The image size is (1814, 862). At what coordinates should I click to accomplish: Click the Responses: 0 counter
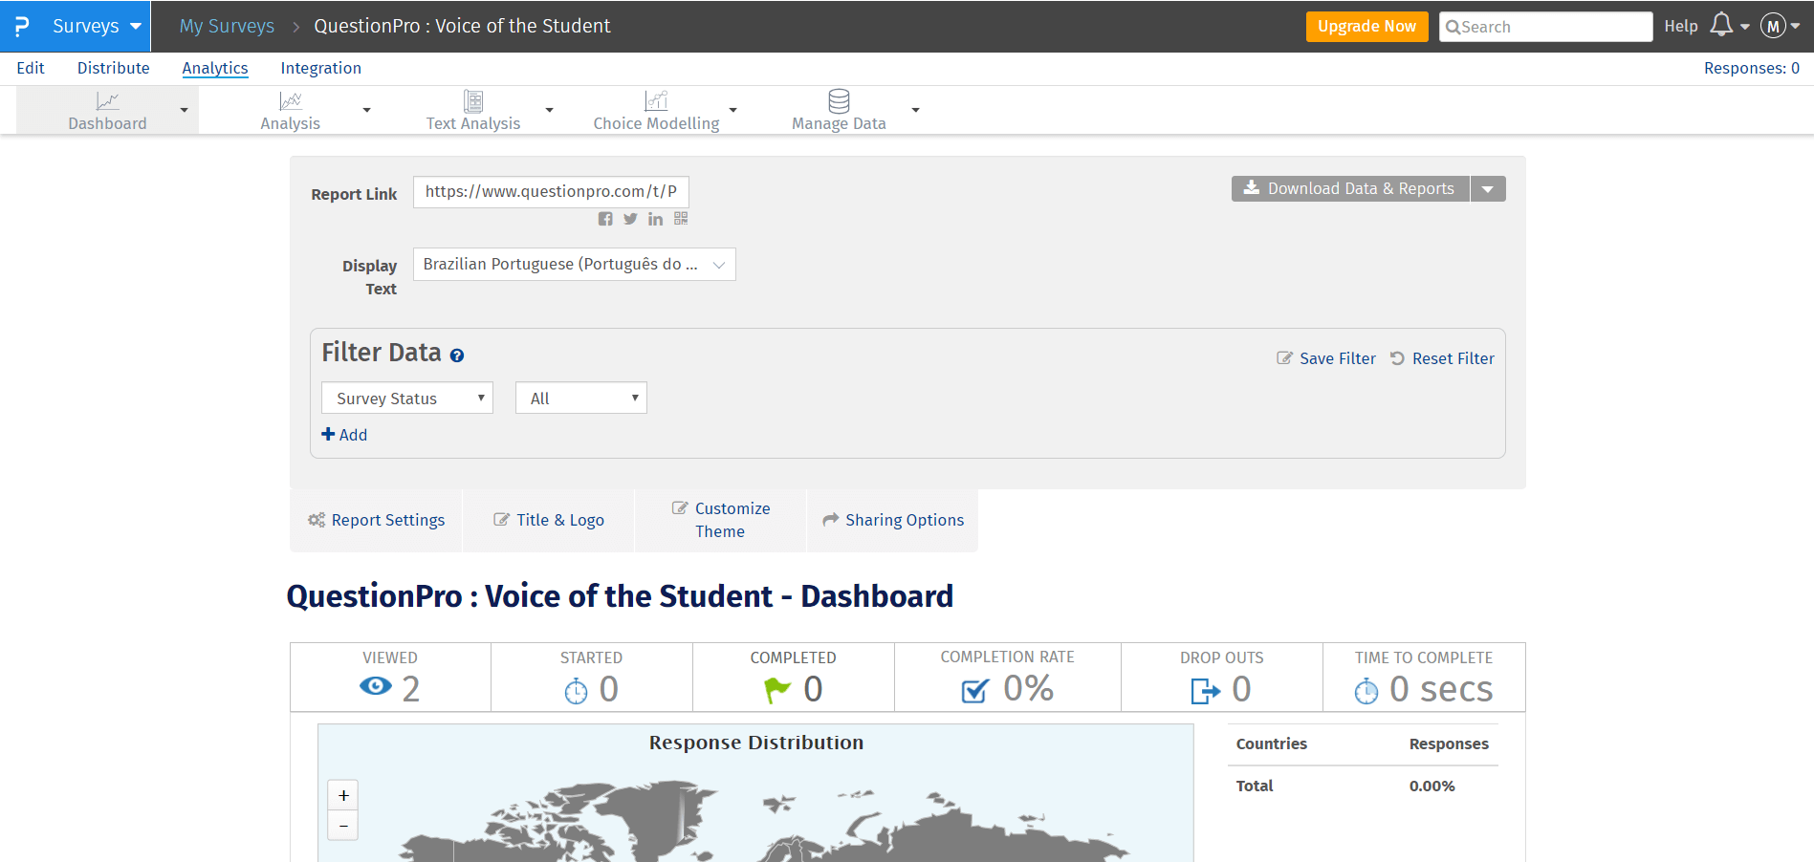click(1751, 68)
